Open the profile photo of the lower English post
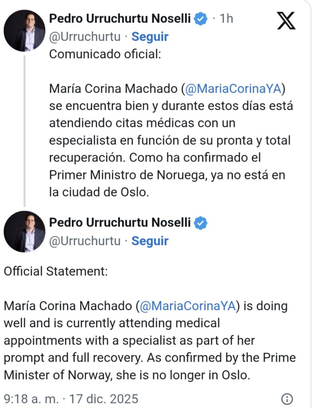The height and width of the screenshot is (408, 315). 24,231
